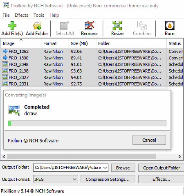This screenshot has height=195, width=184.
Task: Click the horizontal scrollbar thumb
Action: click(82, 156)
